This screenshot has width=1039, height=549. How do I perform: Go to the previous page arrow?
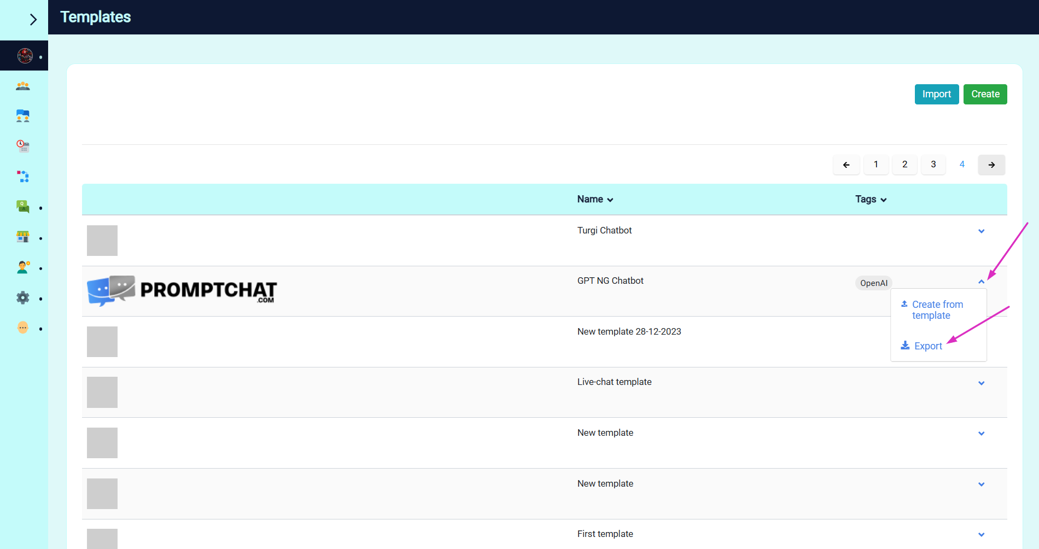click(846, 165)
